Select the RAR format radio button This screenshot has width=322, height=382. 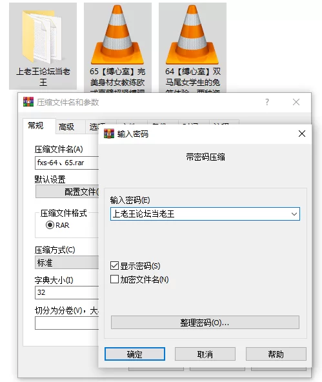point(50,225)
